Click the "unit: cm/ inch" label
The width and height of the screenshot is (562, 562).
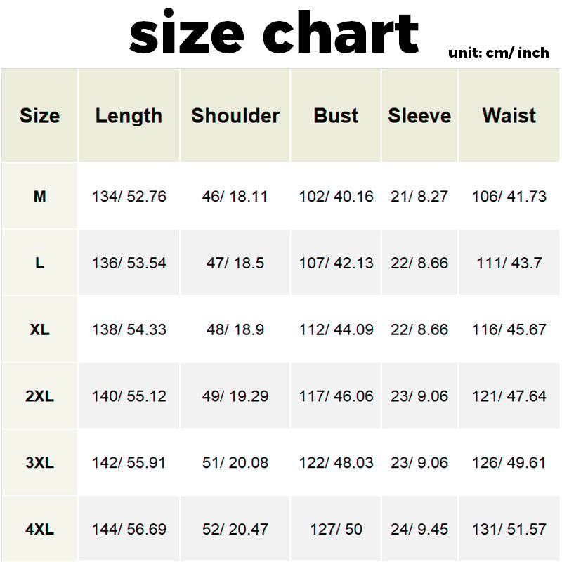[x=498, y=53]
